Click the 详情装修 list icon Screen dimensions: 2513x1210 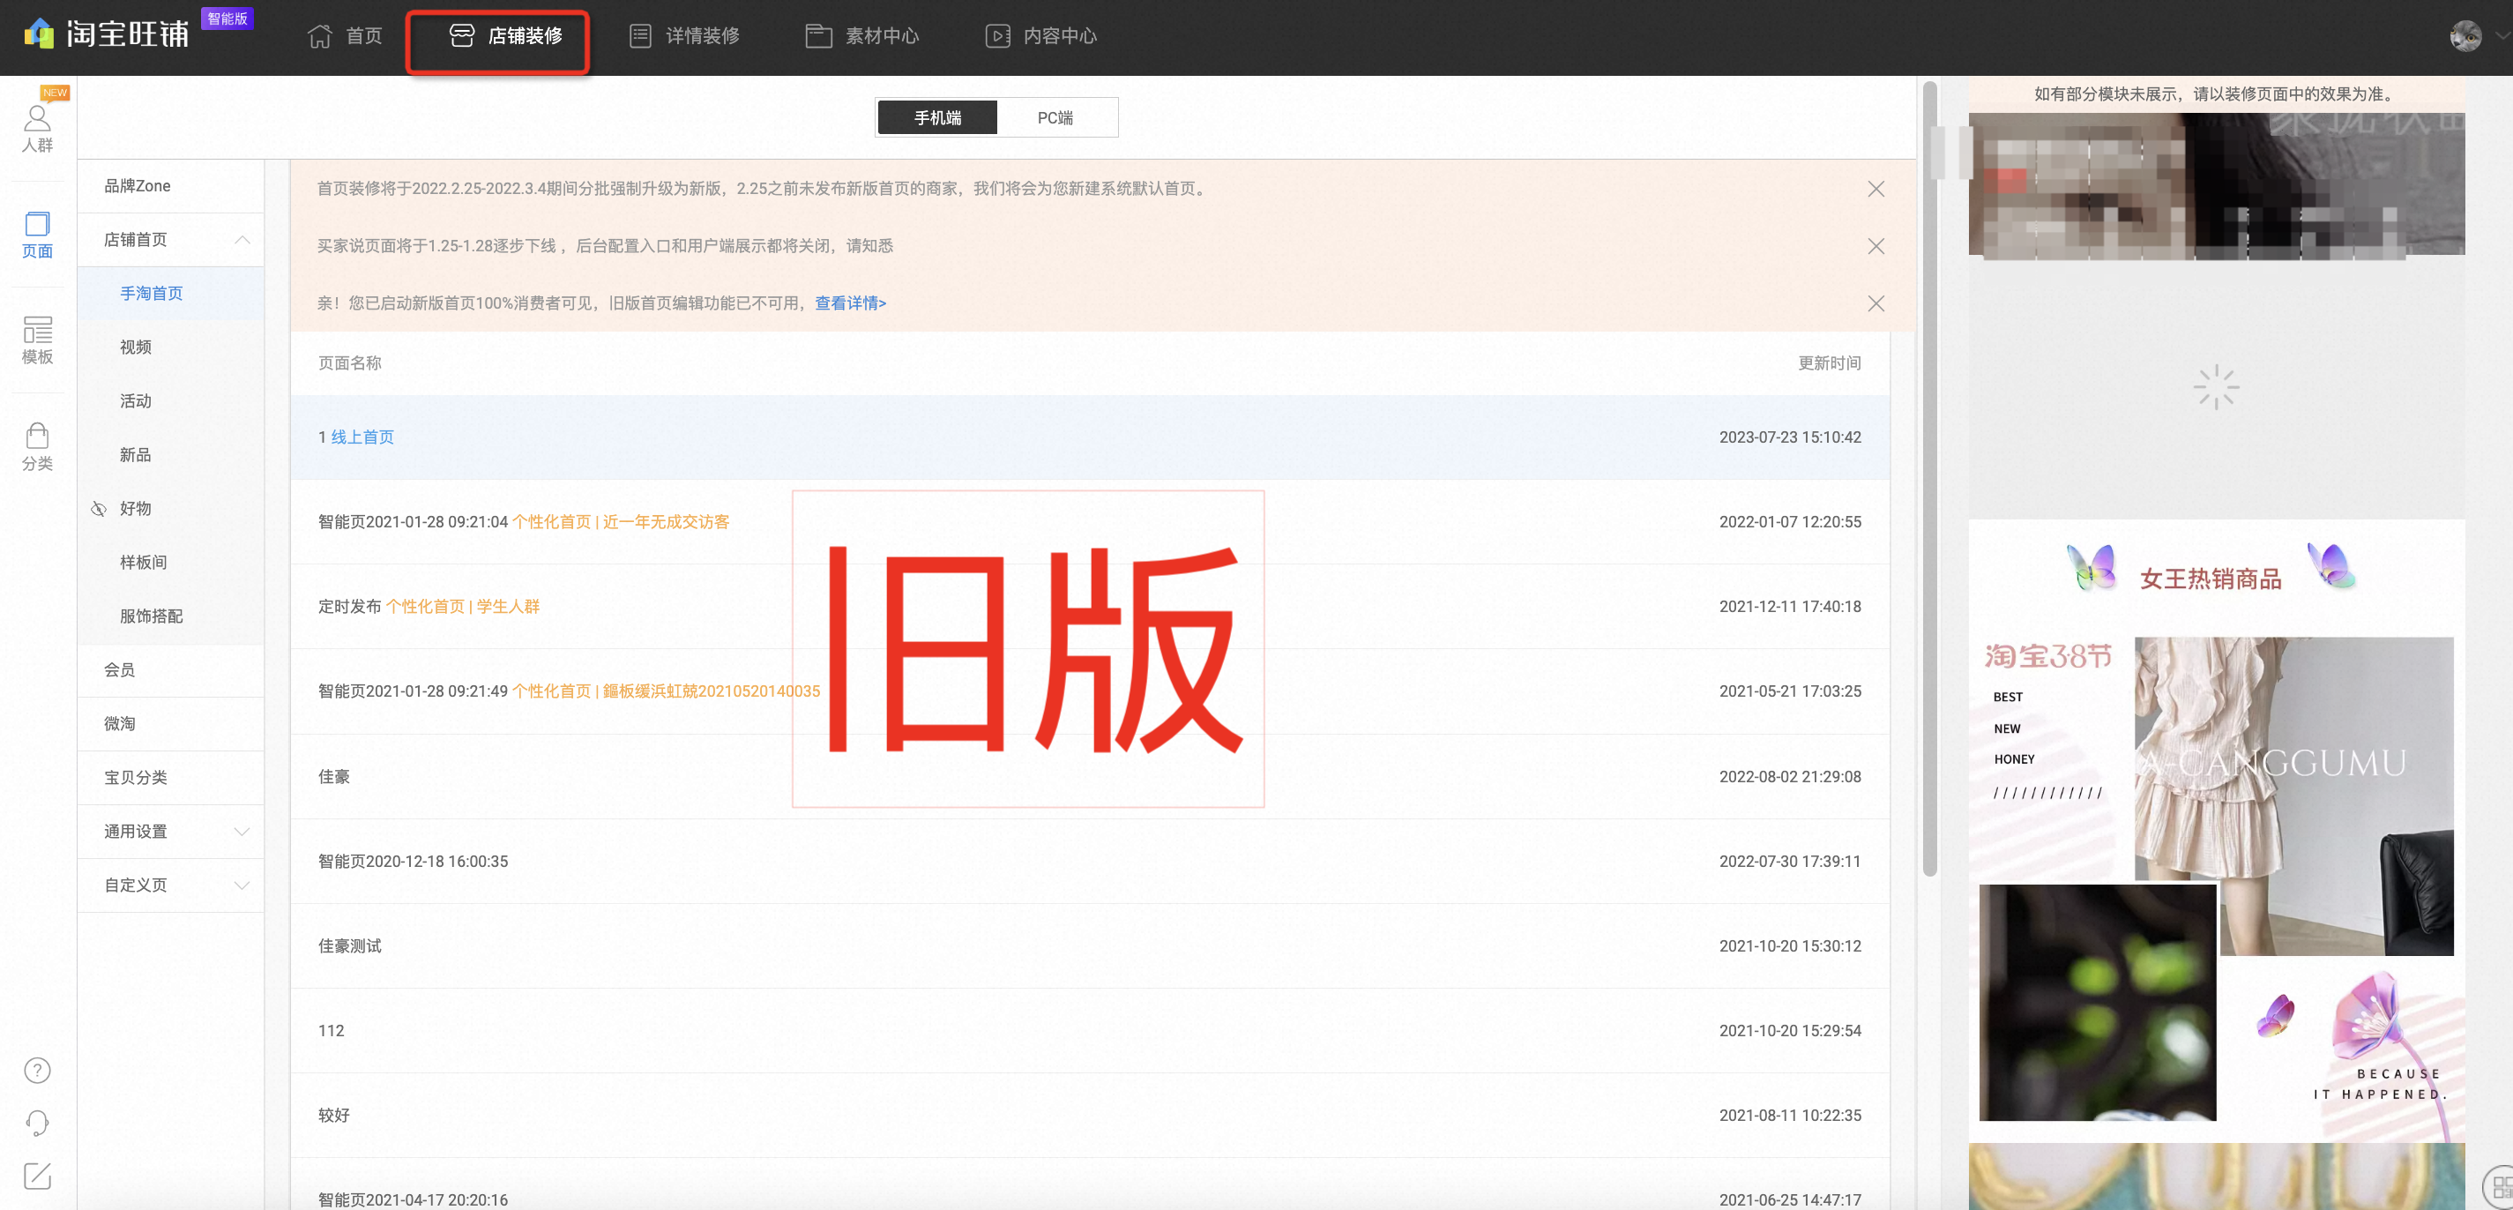click(x=640, y=36)
